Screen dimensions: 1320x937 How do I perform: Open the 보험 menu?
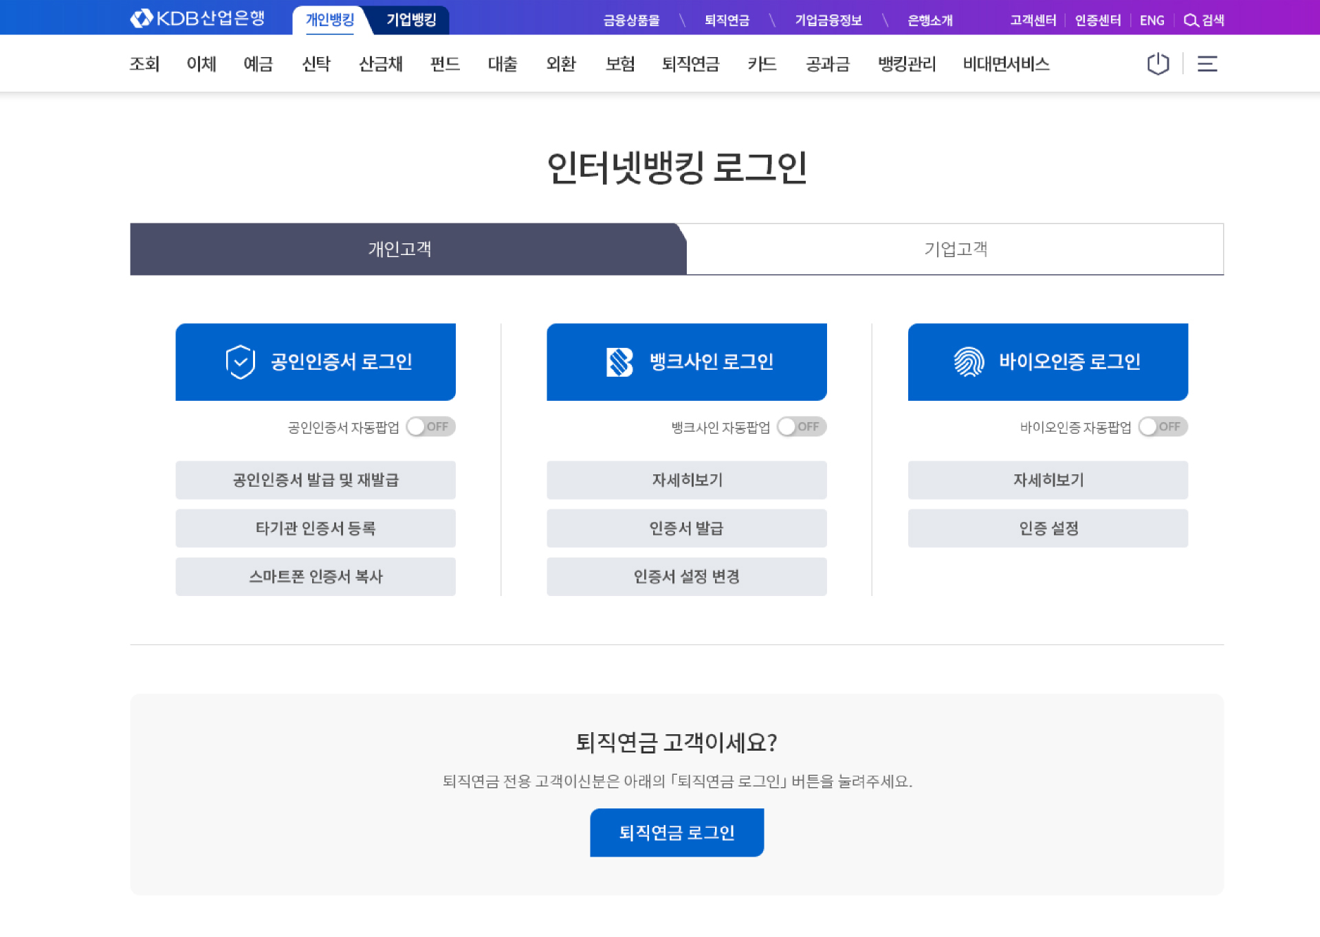[620, 64]
